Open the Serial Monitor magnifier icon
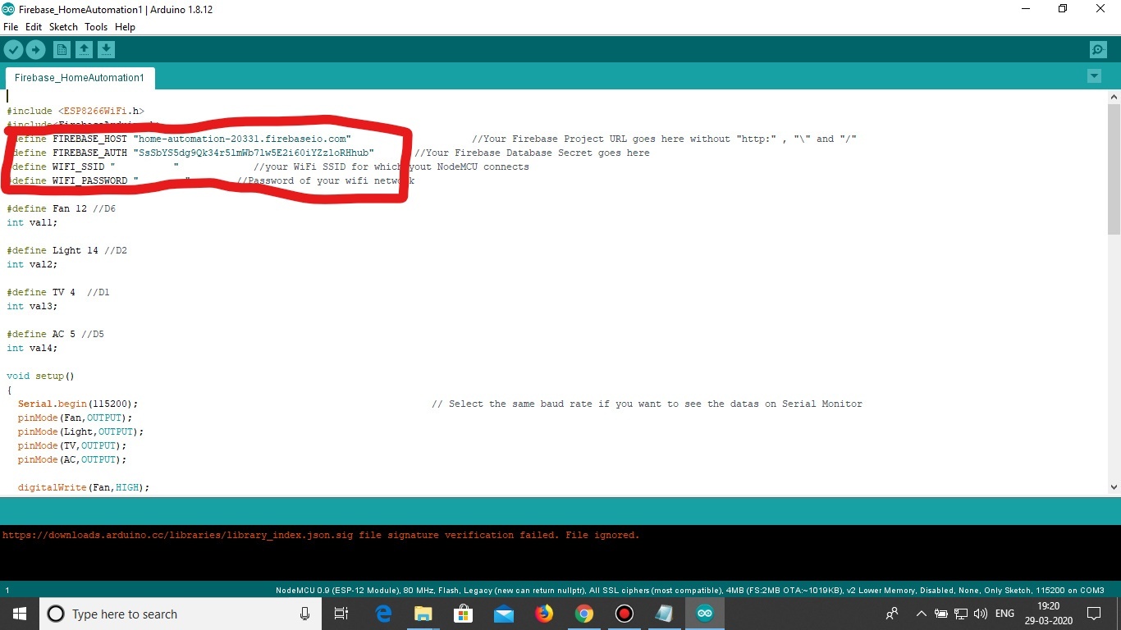The height and width of the screenshot is (630, 1121). (1098, 50)
